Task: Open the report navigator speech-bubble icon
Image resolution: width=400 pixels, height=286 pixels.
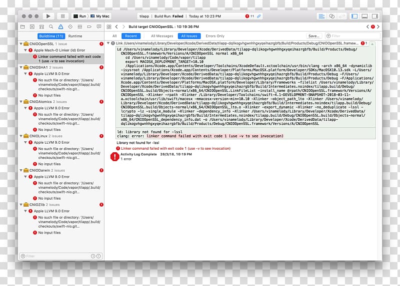Action: pyautogui.click(x=99, y=26)
